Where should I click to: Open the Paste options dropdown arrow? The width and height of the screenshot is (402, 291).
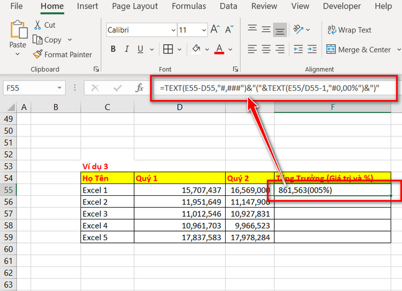(18, 54)
